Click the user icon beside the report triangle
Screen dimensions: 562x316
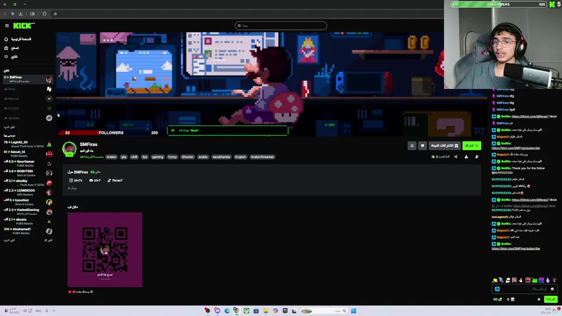476,157
